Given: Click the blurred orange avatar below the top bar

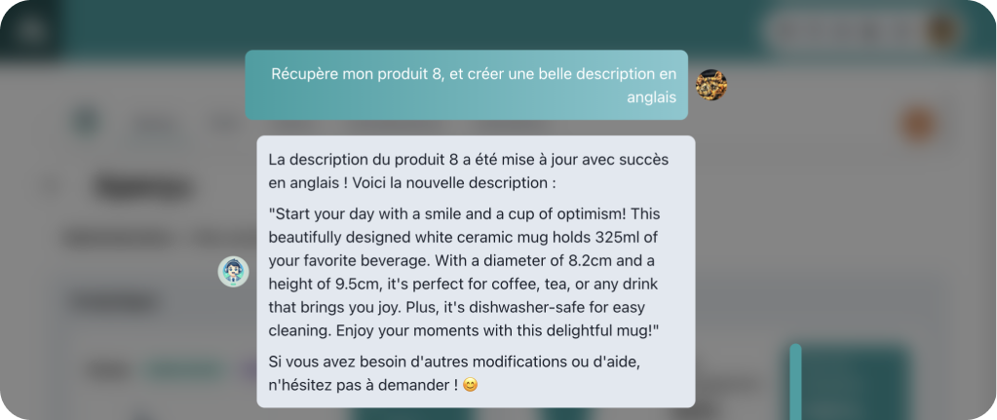Looking at the screenshot, I should (x=917, y=125).
